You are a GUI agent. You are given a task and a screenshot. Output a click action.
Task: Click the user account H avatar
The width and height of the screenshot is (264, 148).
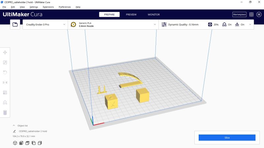(x=259, y=14)
